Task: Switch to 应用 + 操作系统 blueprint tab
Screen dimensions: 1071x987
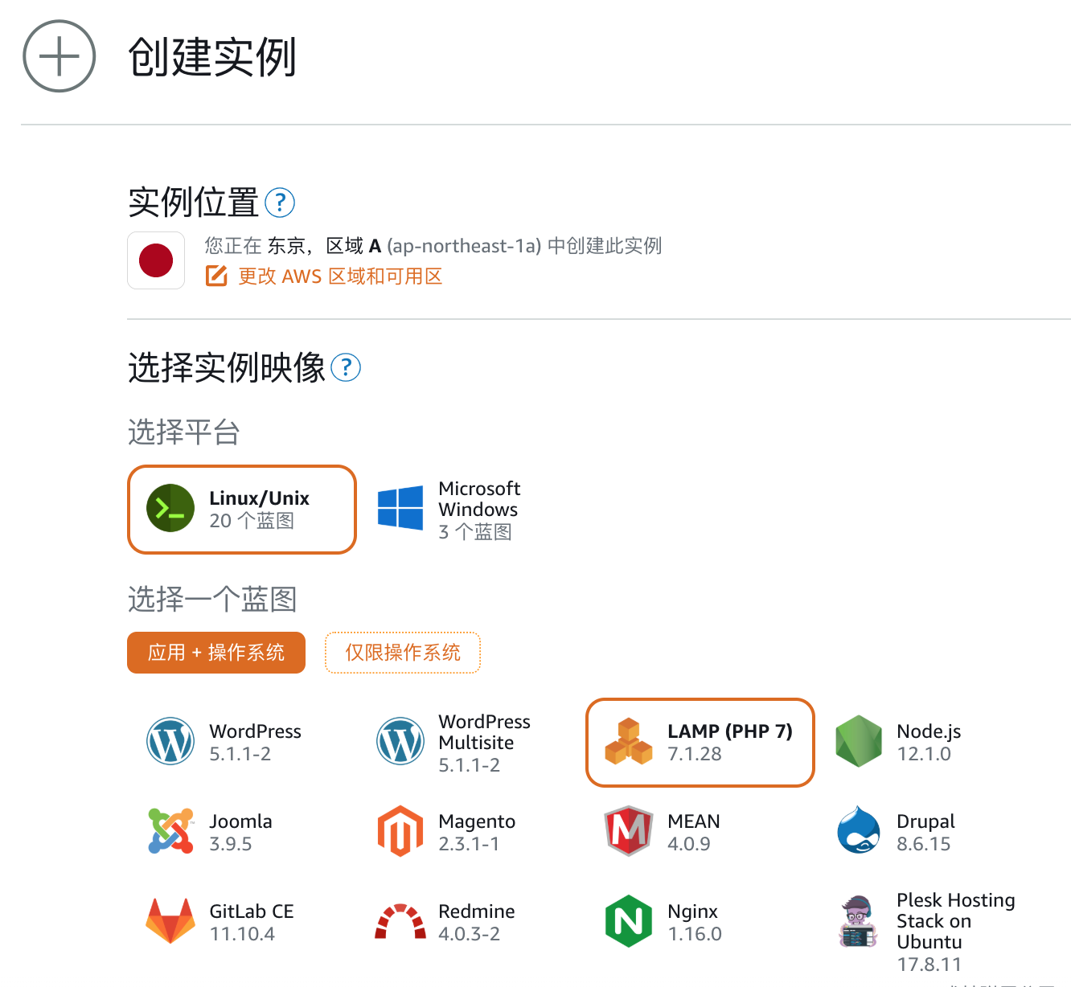Action: coord(216,653)
